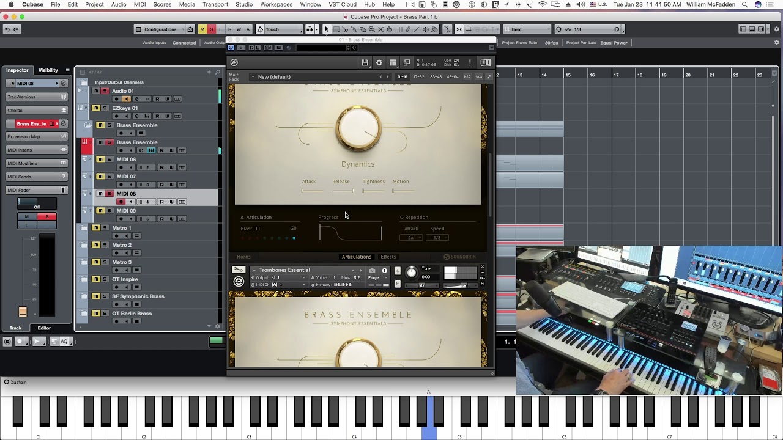Switch to Editor tab at bottom

click(x=44, y=328)
